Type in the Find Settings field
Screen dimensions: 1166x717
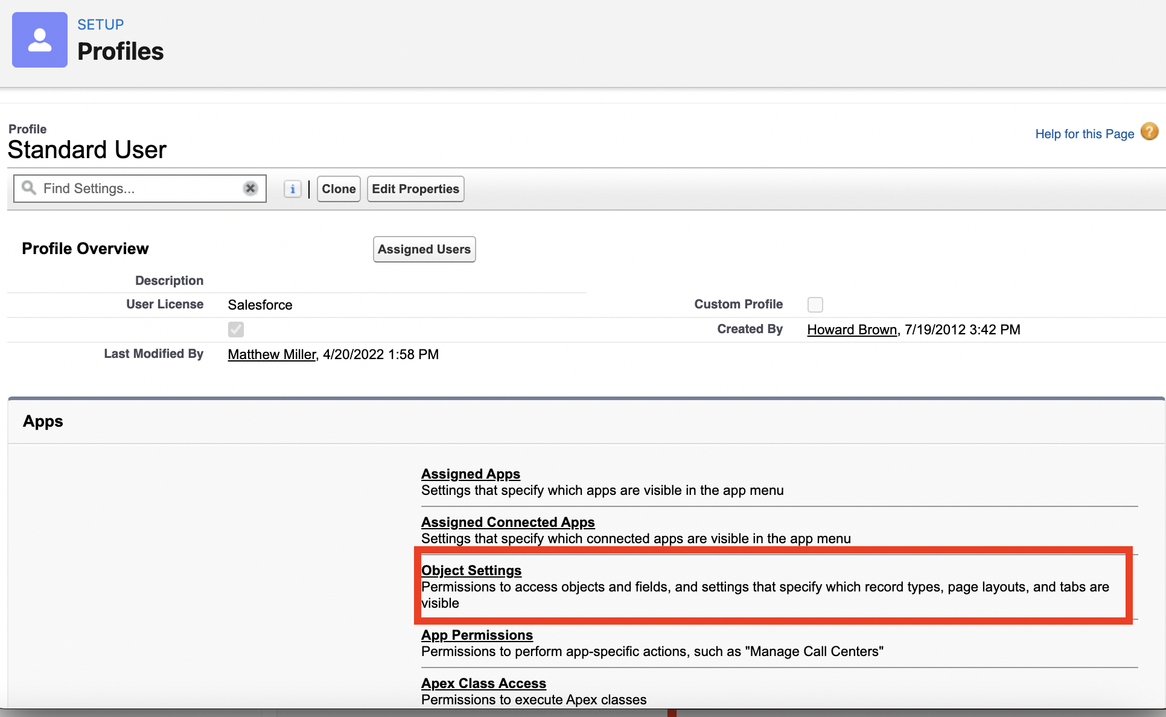(x=139, y=188)
